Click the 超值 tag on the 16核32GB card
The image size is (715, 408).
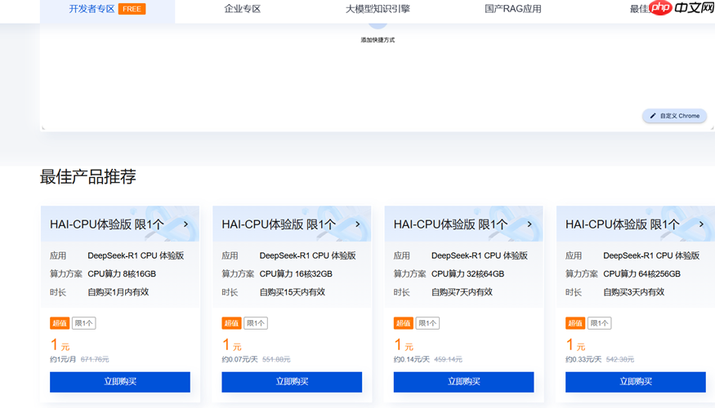(x=231, y=323)
